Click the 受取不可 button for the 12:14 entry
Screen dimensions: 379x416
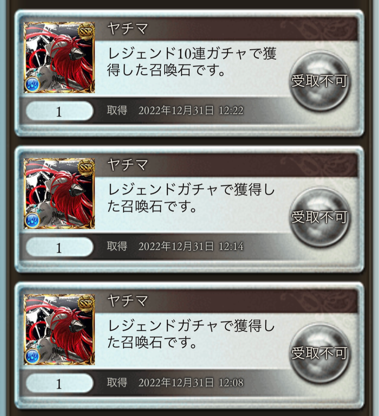[320, 217]
